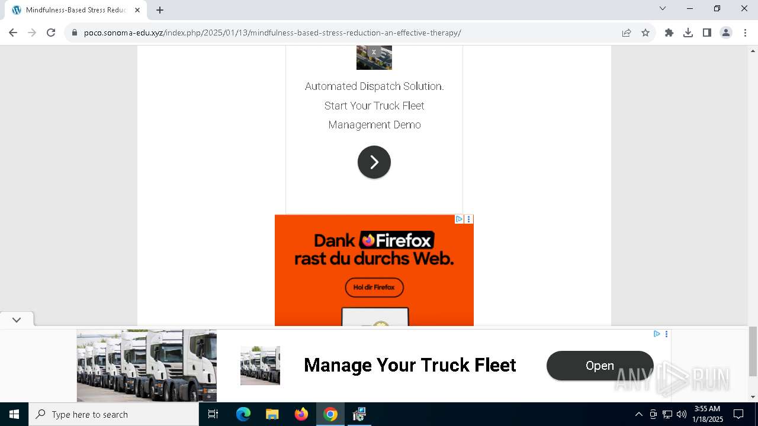Click the forward navigation arrow
Image resolution: width=758 pixels, height=426 pixels.
(32, 33)
